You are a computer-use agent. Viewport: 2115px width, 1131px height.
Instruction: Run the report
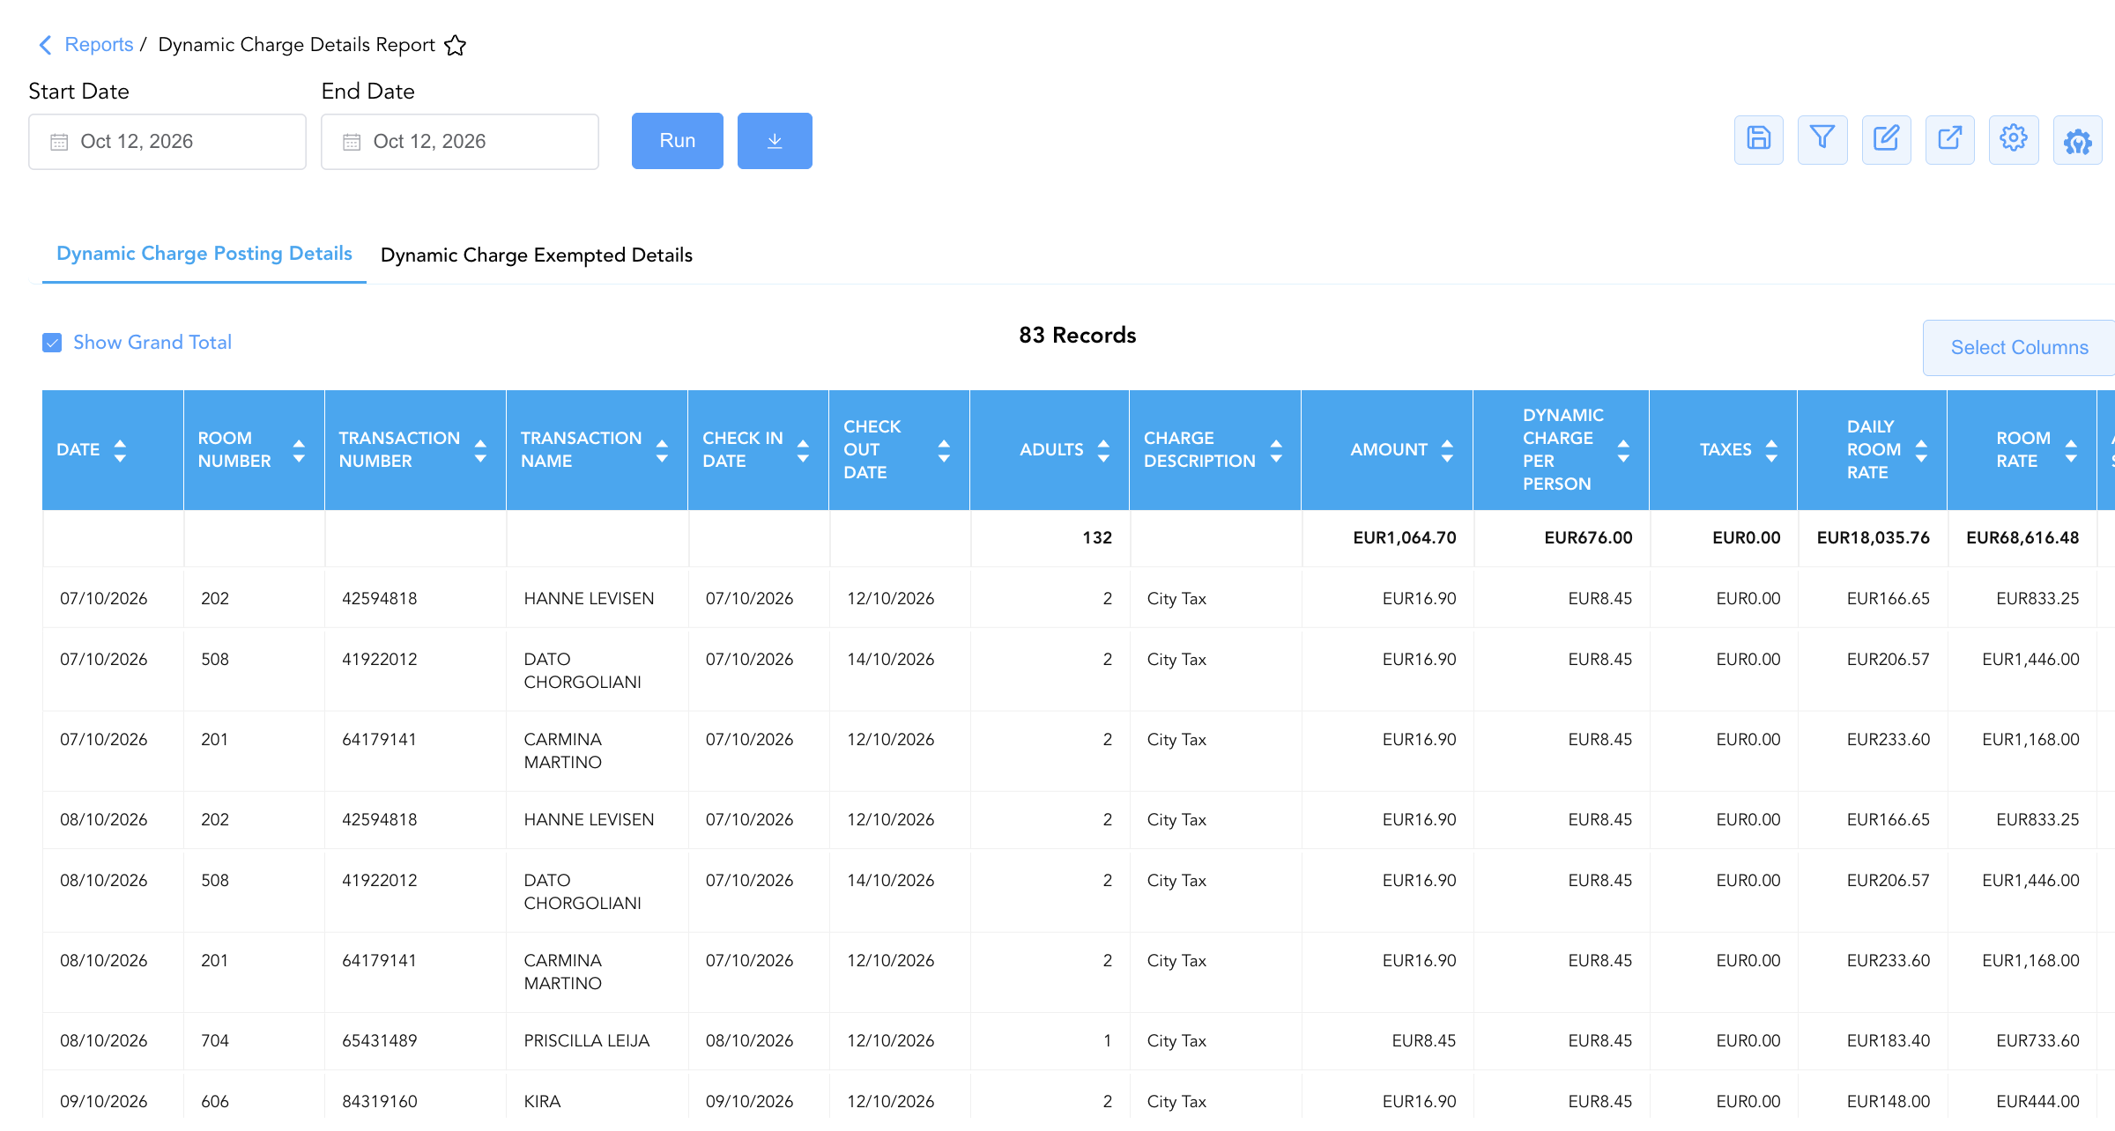[x=677, y=141]
